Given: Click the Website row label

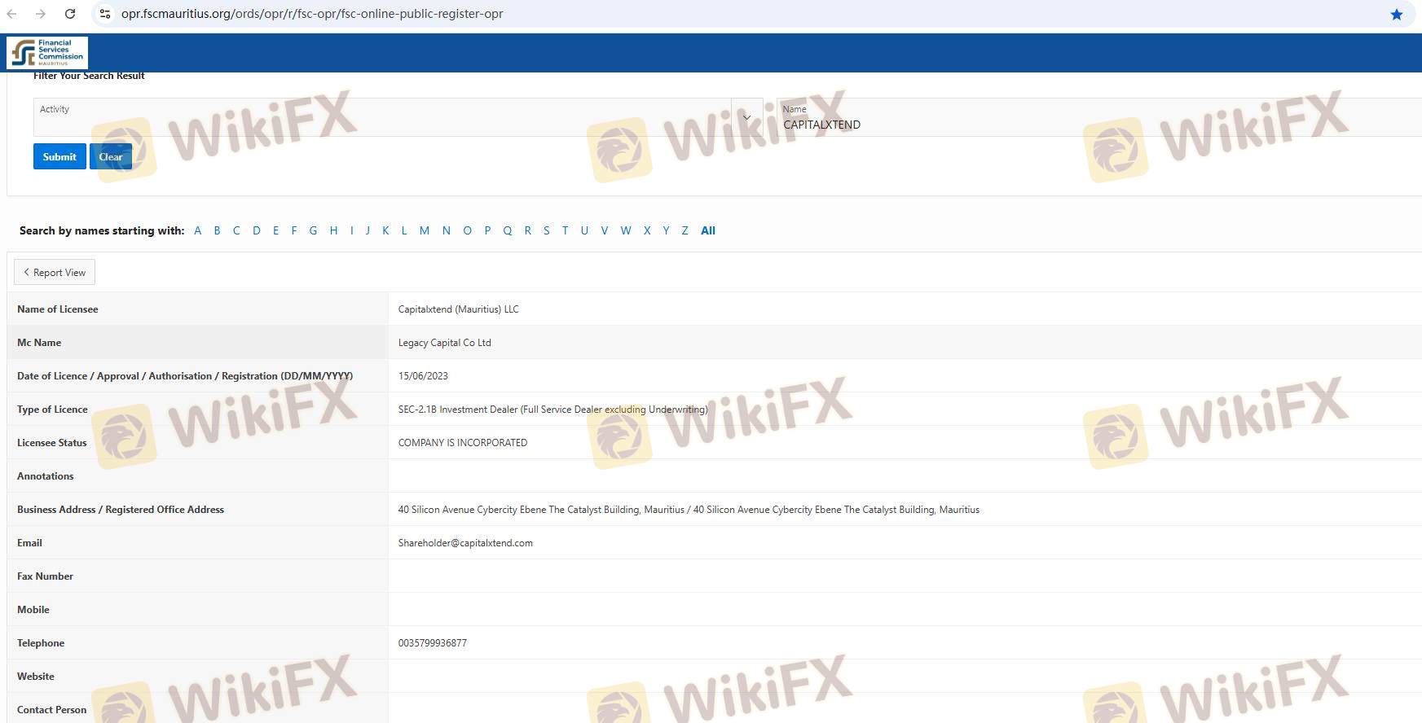Looking at the screenshot, I should coord(36,677).
